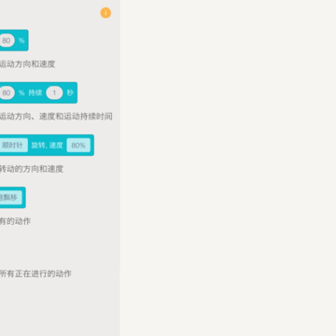The width and height of the screenshot is (336, 336).
Task: Open the 飘移 dropdown in the block
Action: click(x=10, y=198)
